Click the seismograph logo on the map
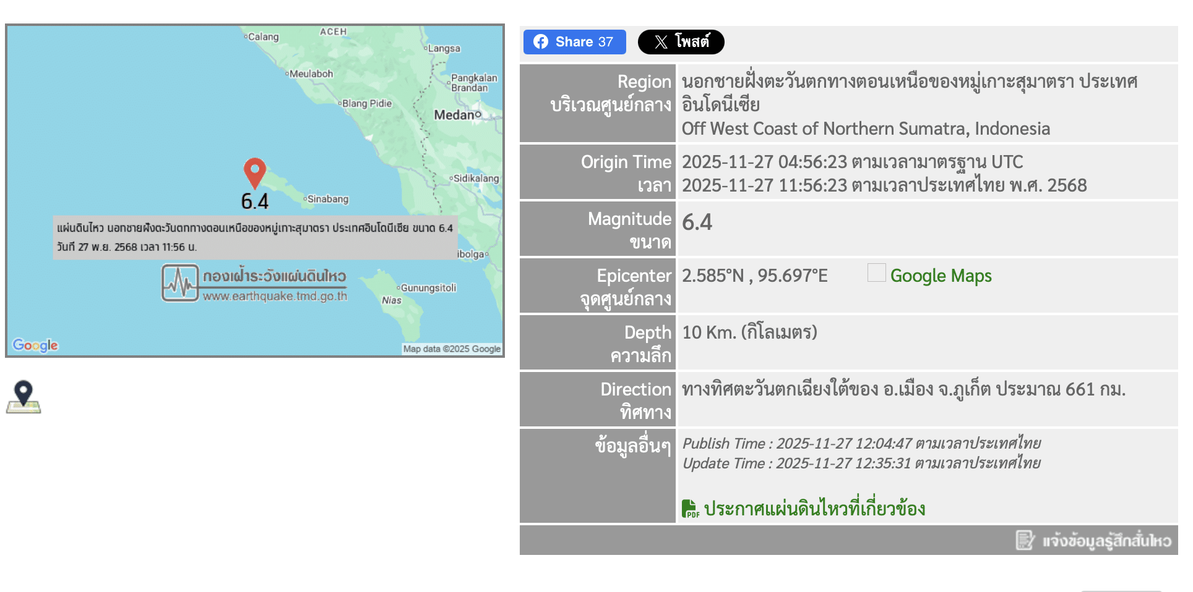The width and height of the screenshot is (1193, 592). pos(180,283)
